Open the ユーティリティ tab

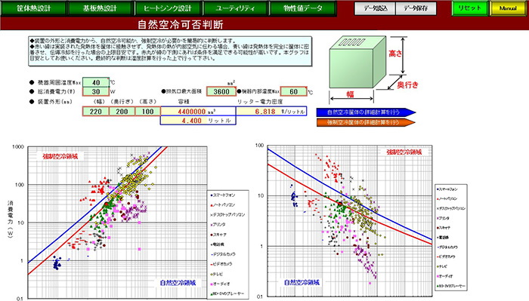pos(235,8)
